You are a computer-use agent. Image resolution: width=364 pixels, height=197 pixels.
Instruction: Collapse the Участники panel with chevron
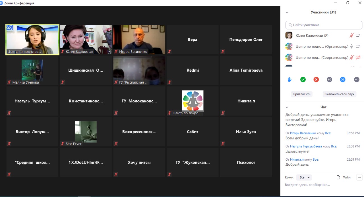click(287, 13)
